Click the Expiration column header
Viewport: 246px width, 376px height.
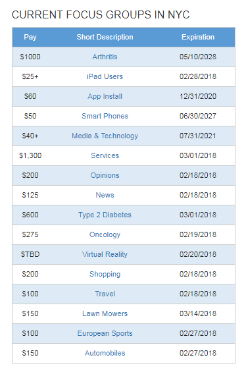tap(198, 37)
